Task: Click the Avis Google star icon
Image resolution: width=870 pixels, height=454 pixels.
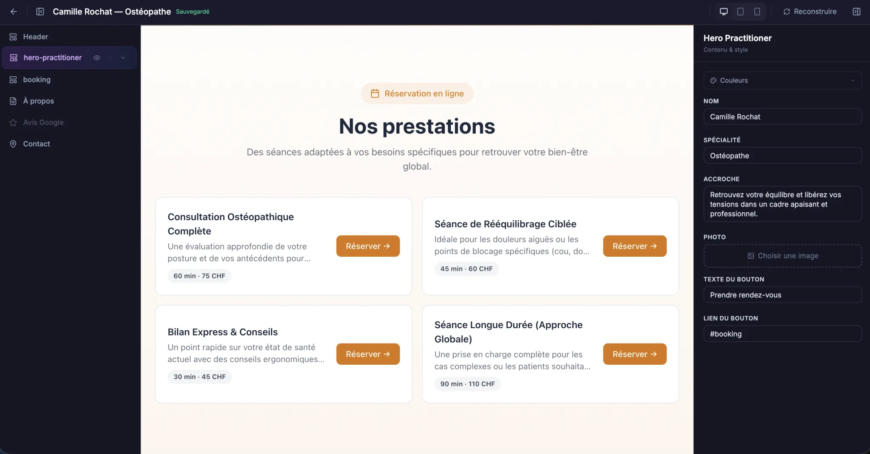Action: 13,122
